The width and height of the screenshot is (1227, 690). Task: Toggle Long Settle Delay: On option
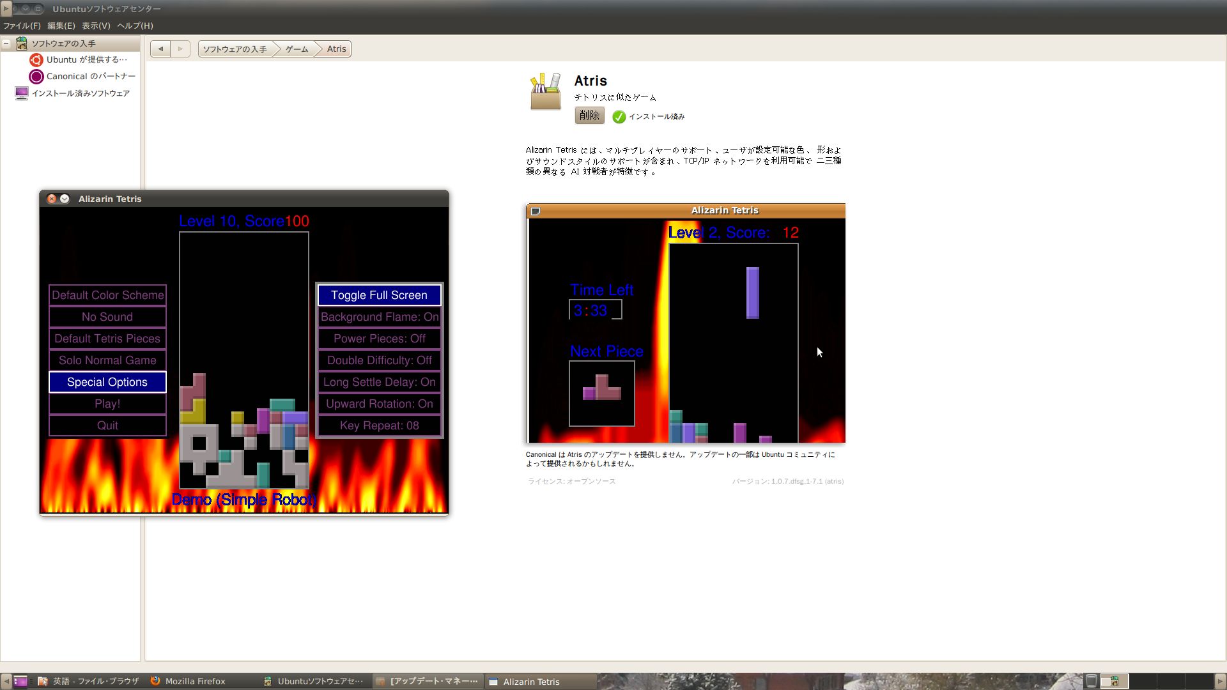tap(380, 382)
